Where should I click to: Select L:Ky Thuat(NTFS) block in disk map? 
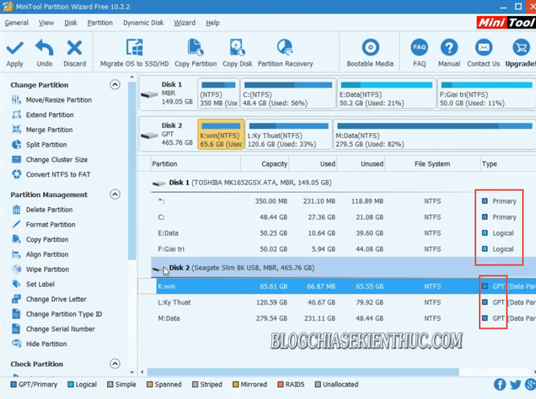click(x=289, y=135)
